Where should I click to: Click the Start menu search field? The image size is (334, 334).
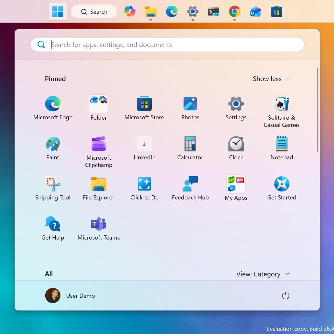pyautogui.click(x=167, y=45)
